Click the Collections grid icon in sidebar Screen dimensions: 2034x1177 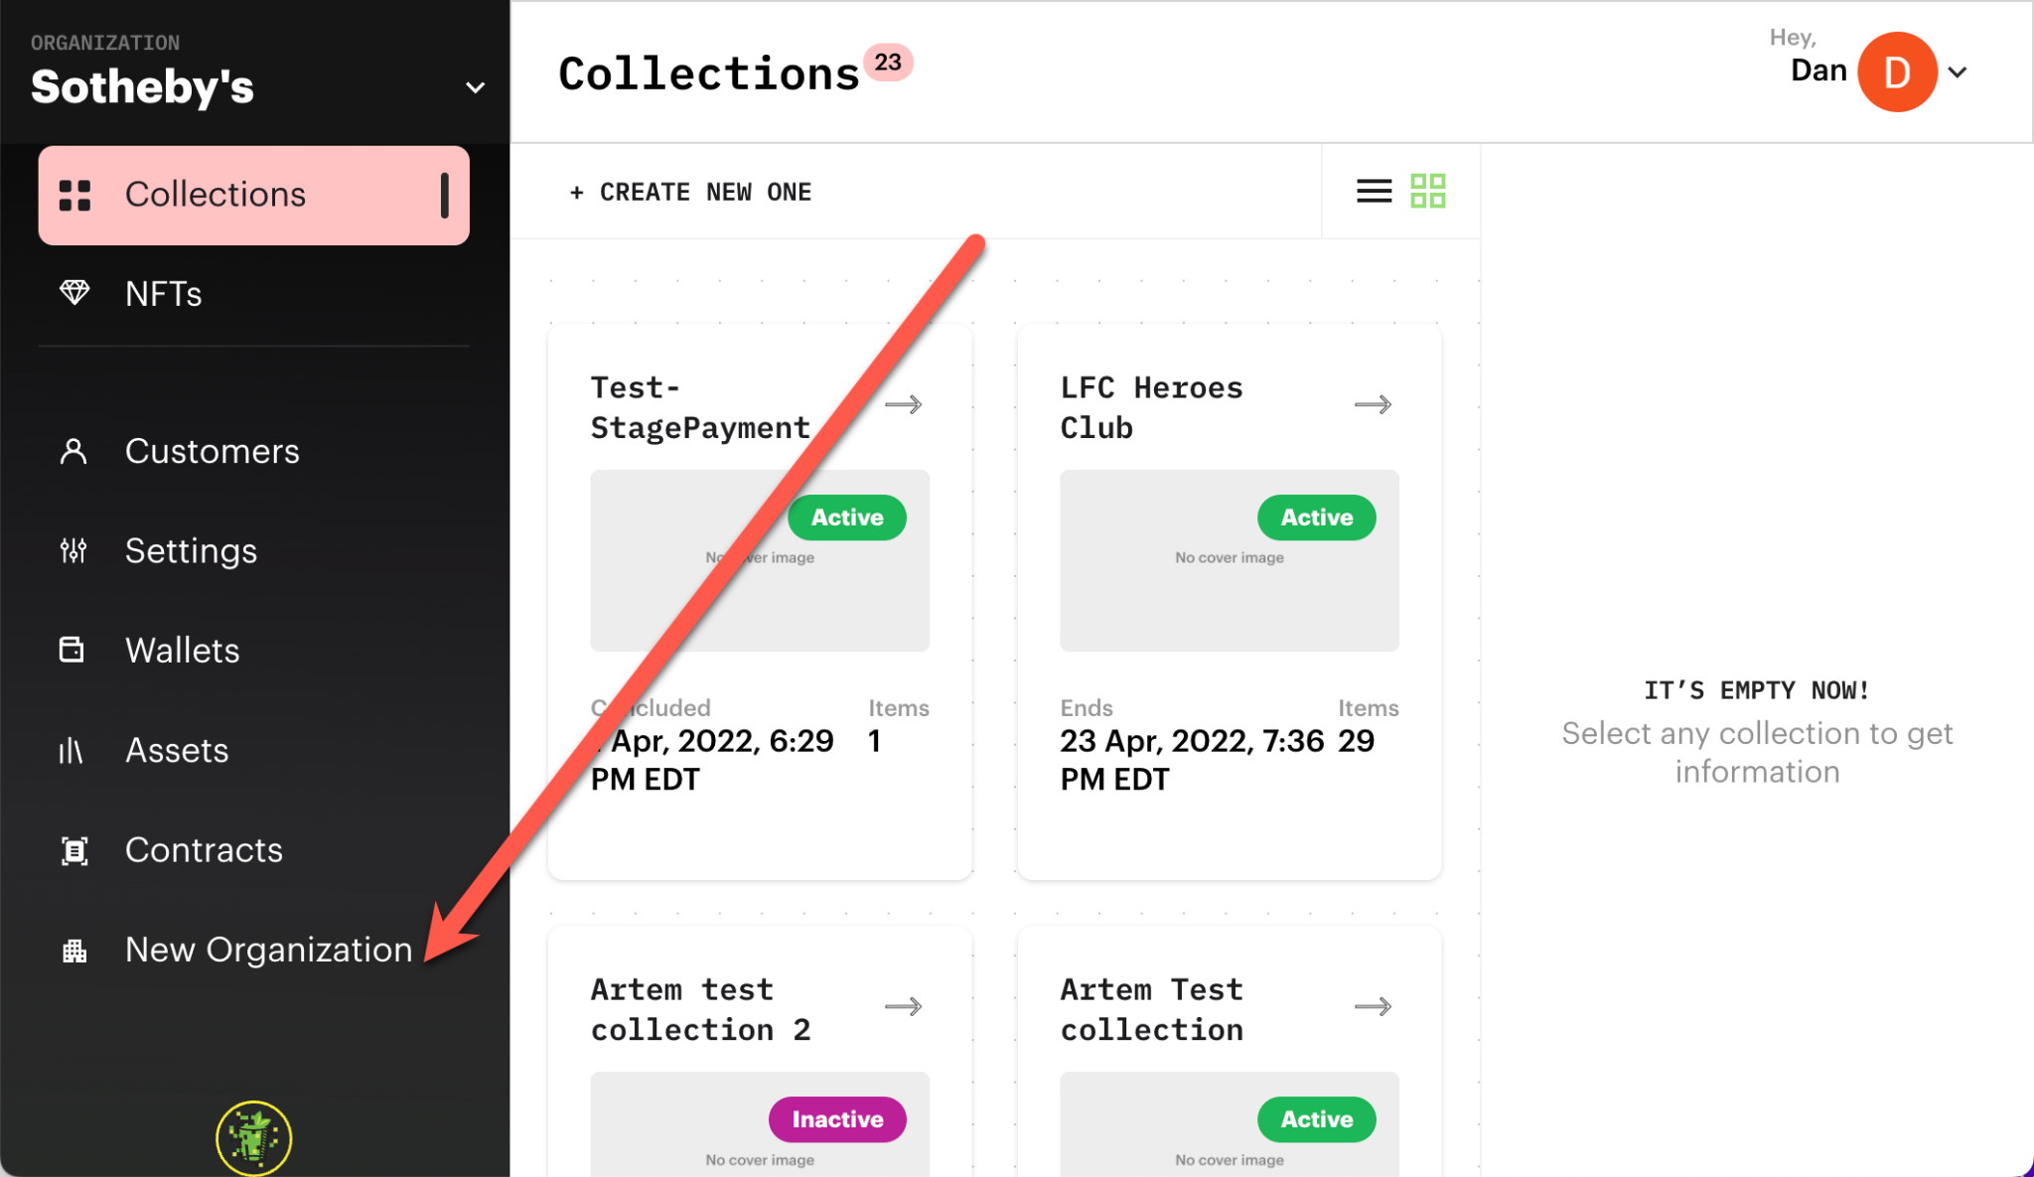pyautogui.click(x=74, y=195)
